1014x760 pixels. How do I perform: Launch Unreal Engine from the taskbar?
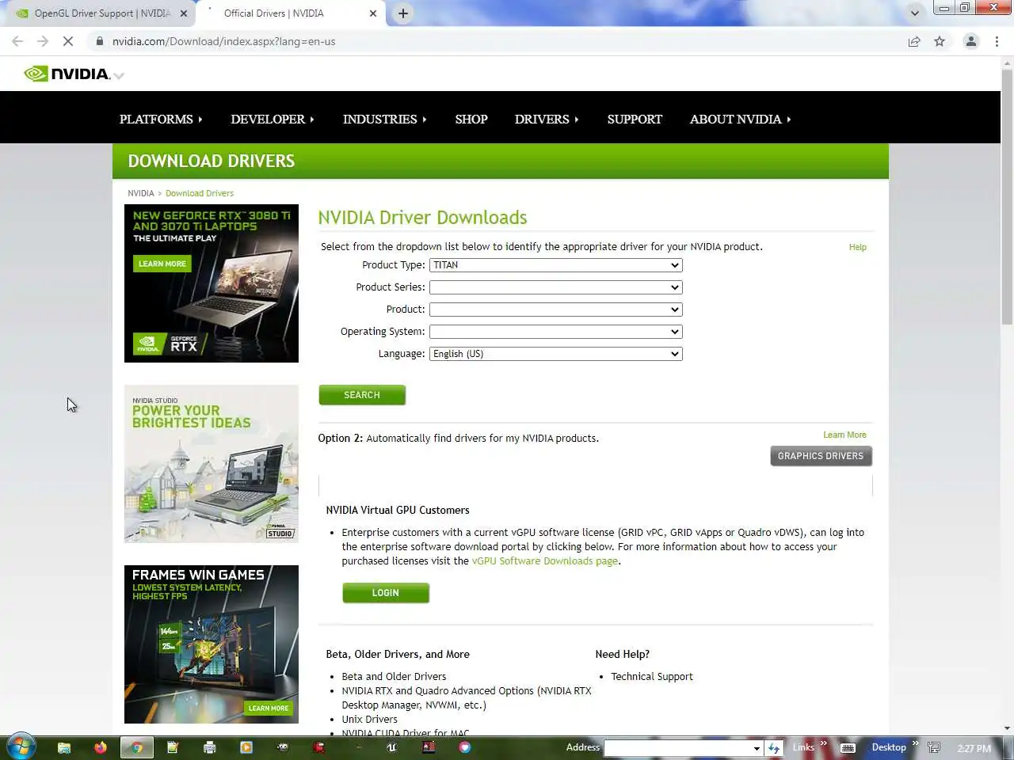coord(391,747)
